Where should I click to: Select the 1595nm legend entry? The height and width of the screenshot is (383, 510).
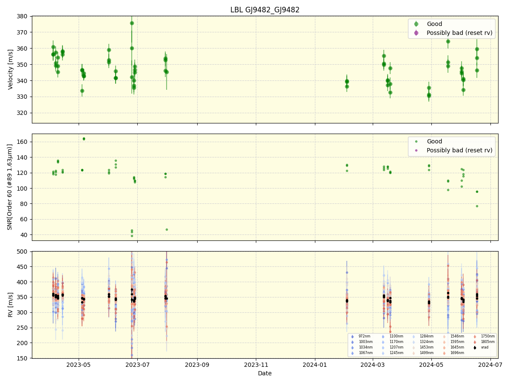453,342
